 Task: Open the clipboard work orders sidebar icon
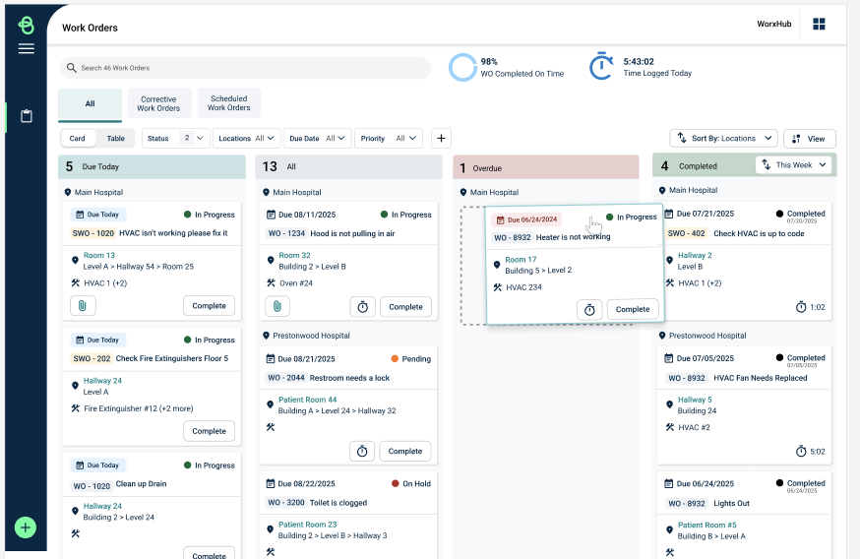point(27,116)
